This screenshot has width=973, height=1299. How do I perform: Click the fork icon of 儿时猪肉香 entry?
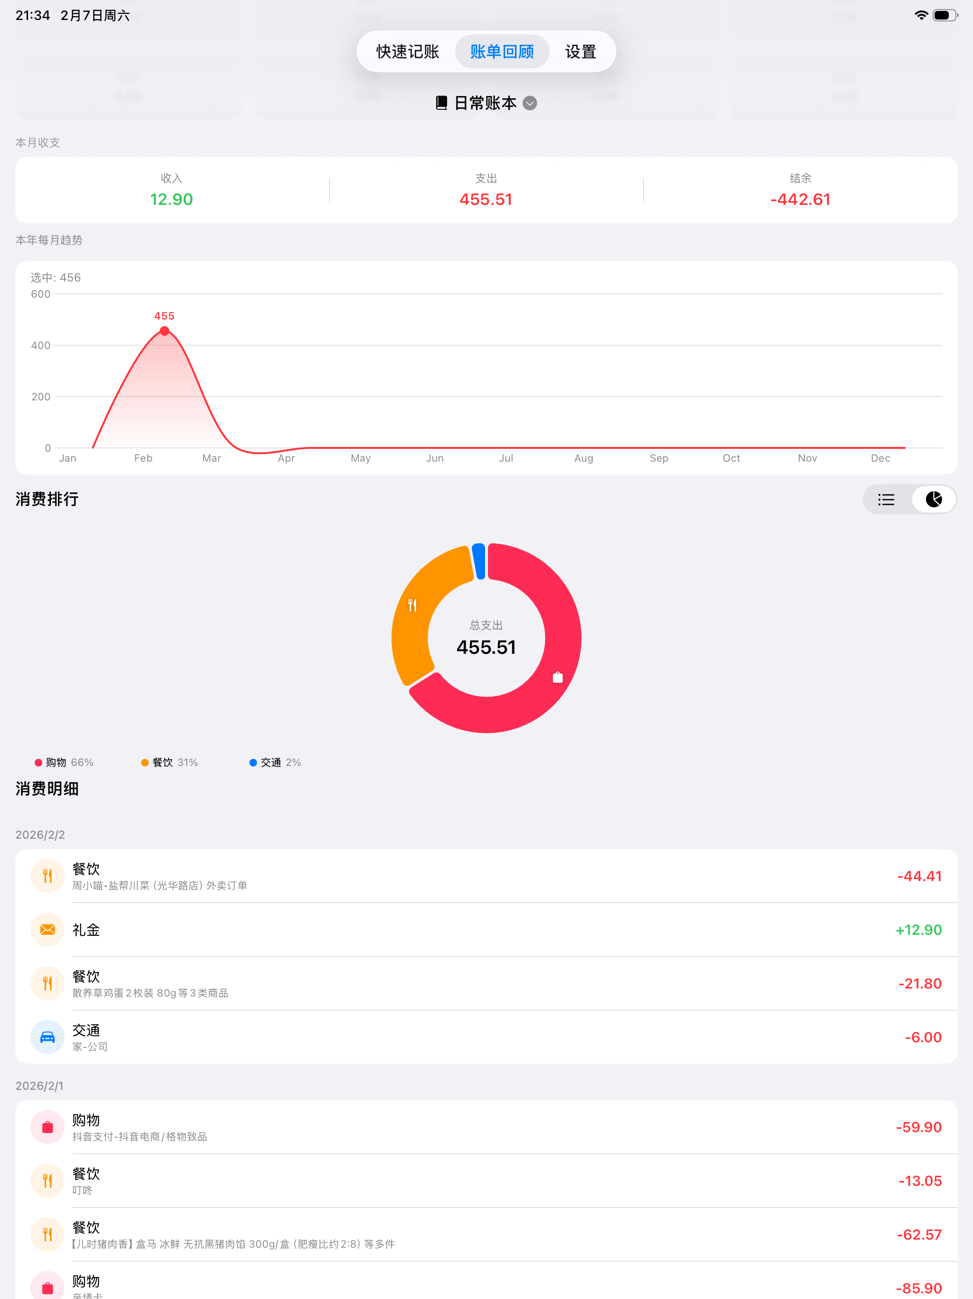[x=48, y=1234]
